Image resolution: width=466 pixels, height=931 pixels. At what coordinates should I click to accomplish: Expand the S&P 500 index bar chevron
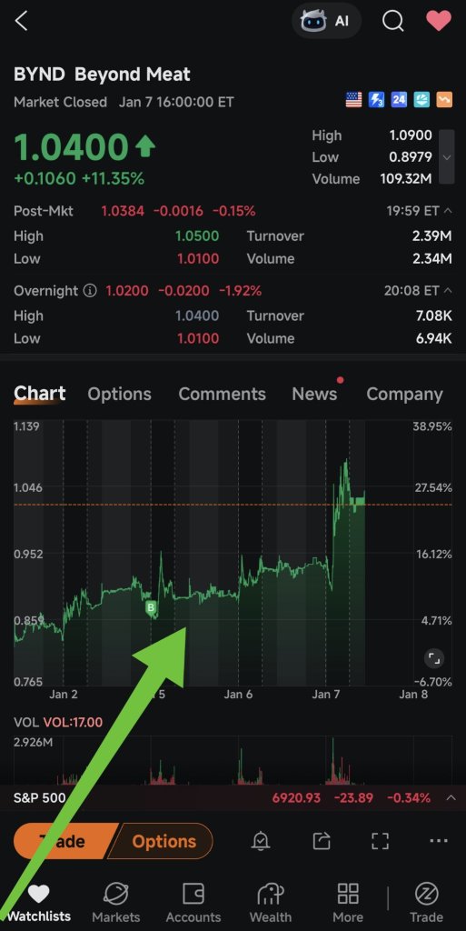451,797
